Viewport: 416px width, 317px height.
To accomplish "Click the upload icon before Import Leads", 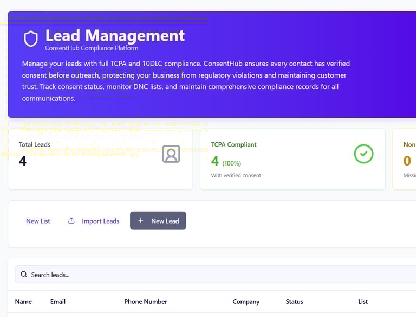I will (x=71, y=221).
